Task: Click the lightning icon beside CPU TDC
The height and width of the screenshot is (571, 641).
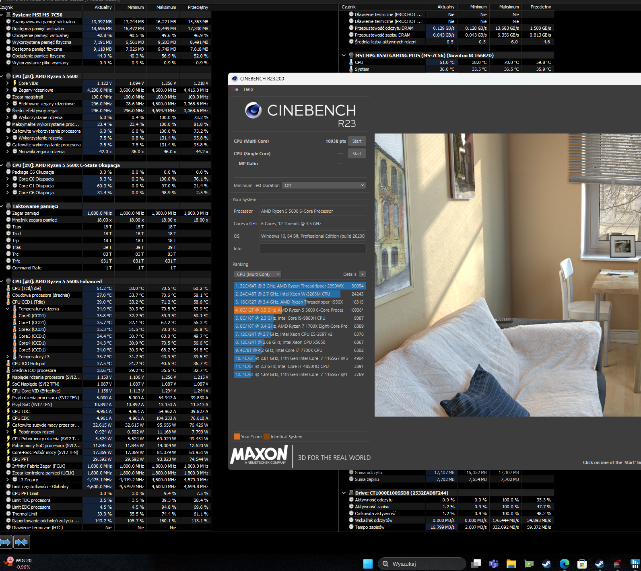Action: (x=8, y=411)
